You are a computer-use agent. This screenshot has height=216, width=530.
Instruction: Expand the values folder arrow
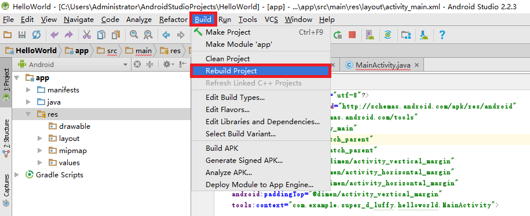tap(40, 163)
